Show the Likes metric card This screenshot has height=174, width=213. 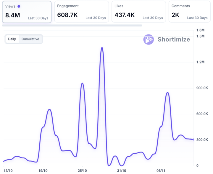click(138, 12)
